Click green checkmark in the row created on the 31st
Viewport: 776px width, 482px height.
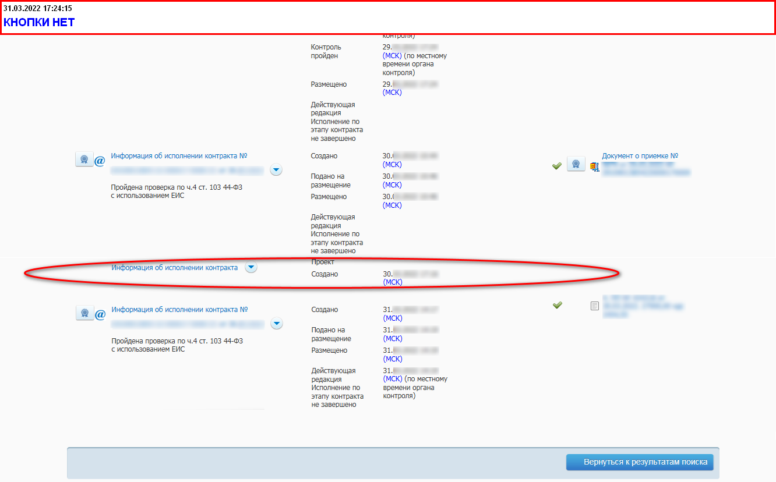[x=557, y=304]
